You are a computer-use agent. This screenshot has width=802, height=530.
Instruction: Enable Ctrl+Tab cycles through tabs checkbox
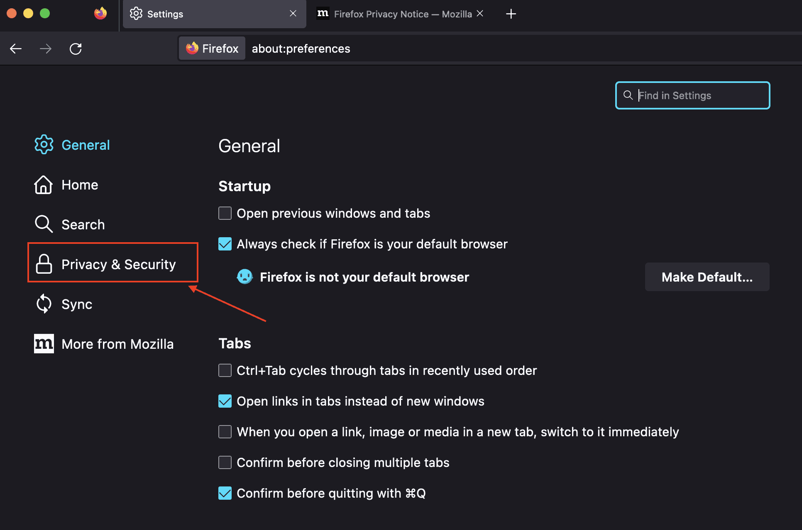(x=225, y=370)
